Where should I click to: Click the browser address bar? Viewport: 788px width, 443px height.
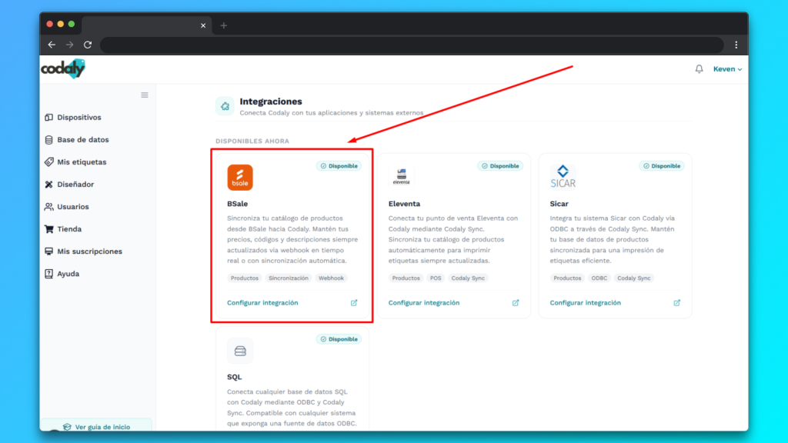[412, 45]
